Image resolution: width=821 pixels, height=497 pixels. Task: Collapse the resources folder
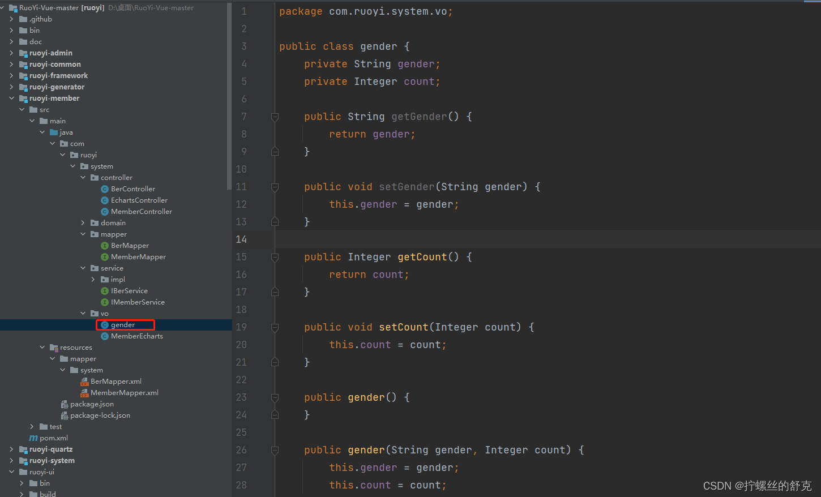coord(42,348)
